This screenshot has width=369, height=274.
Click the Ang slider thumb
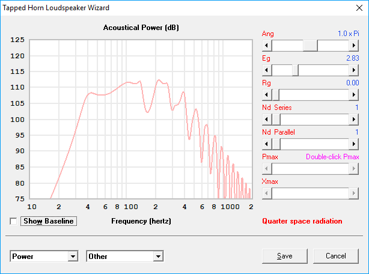click(310, 46)
